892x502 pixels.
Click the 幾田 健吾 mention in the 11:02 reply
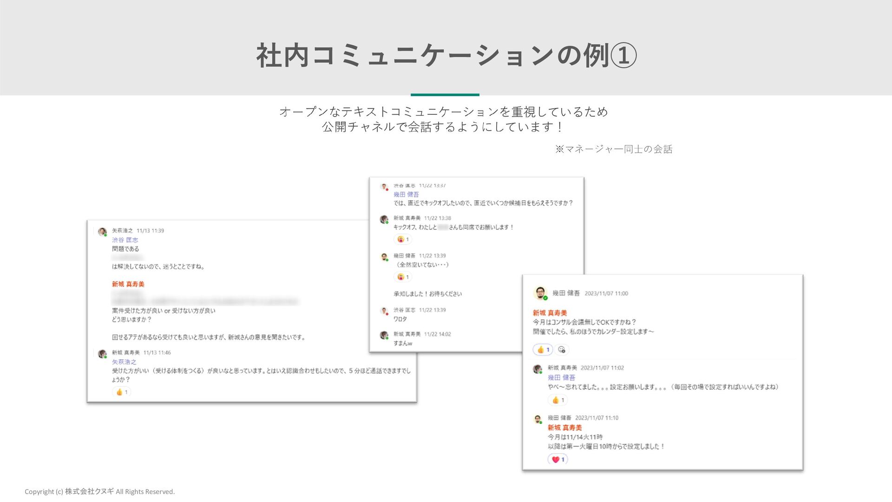[561, 377]
